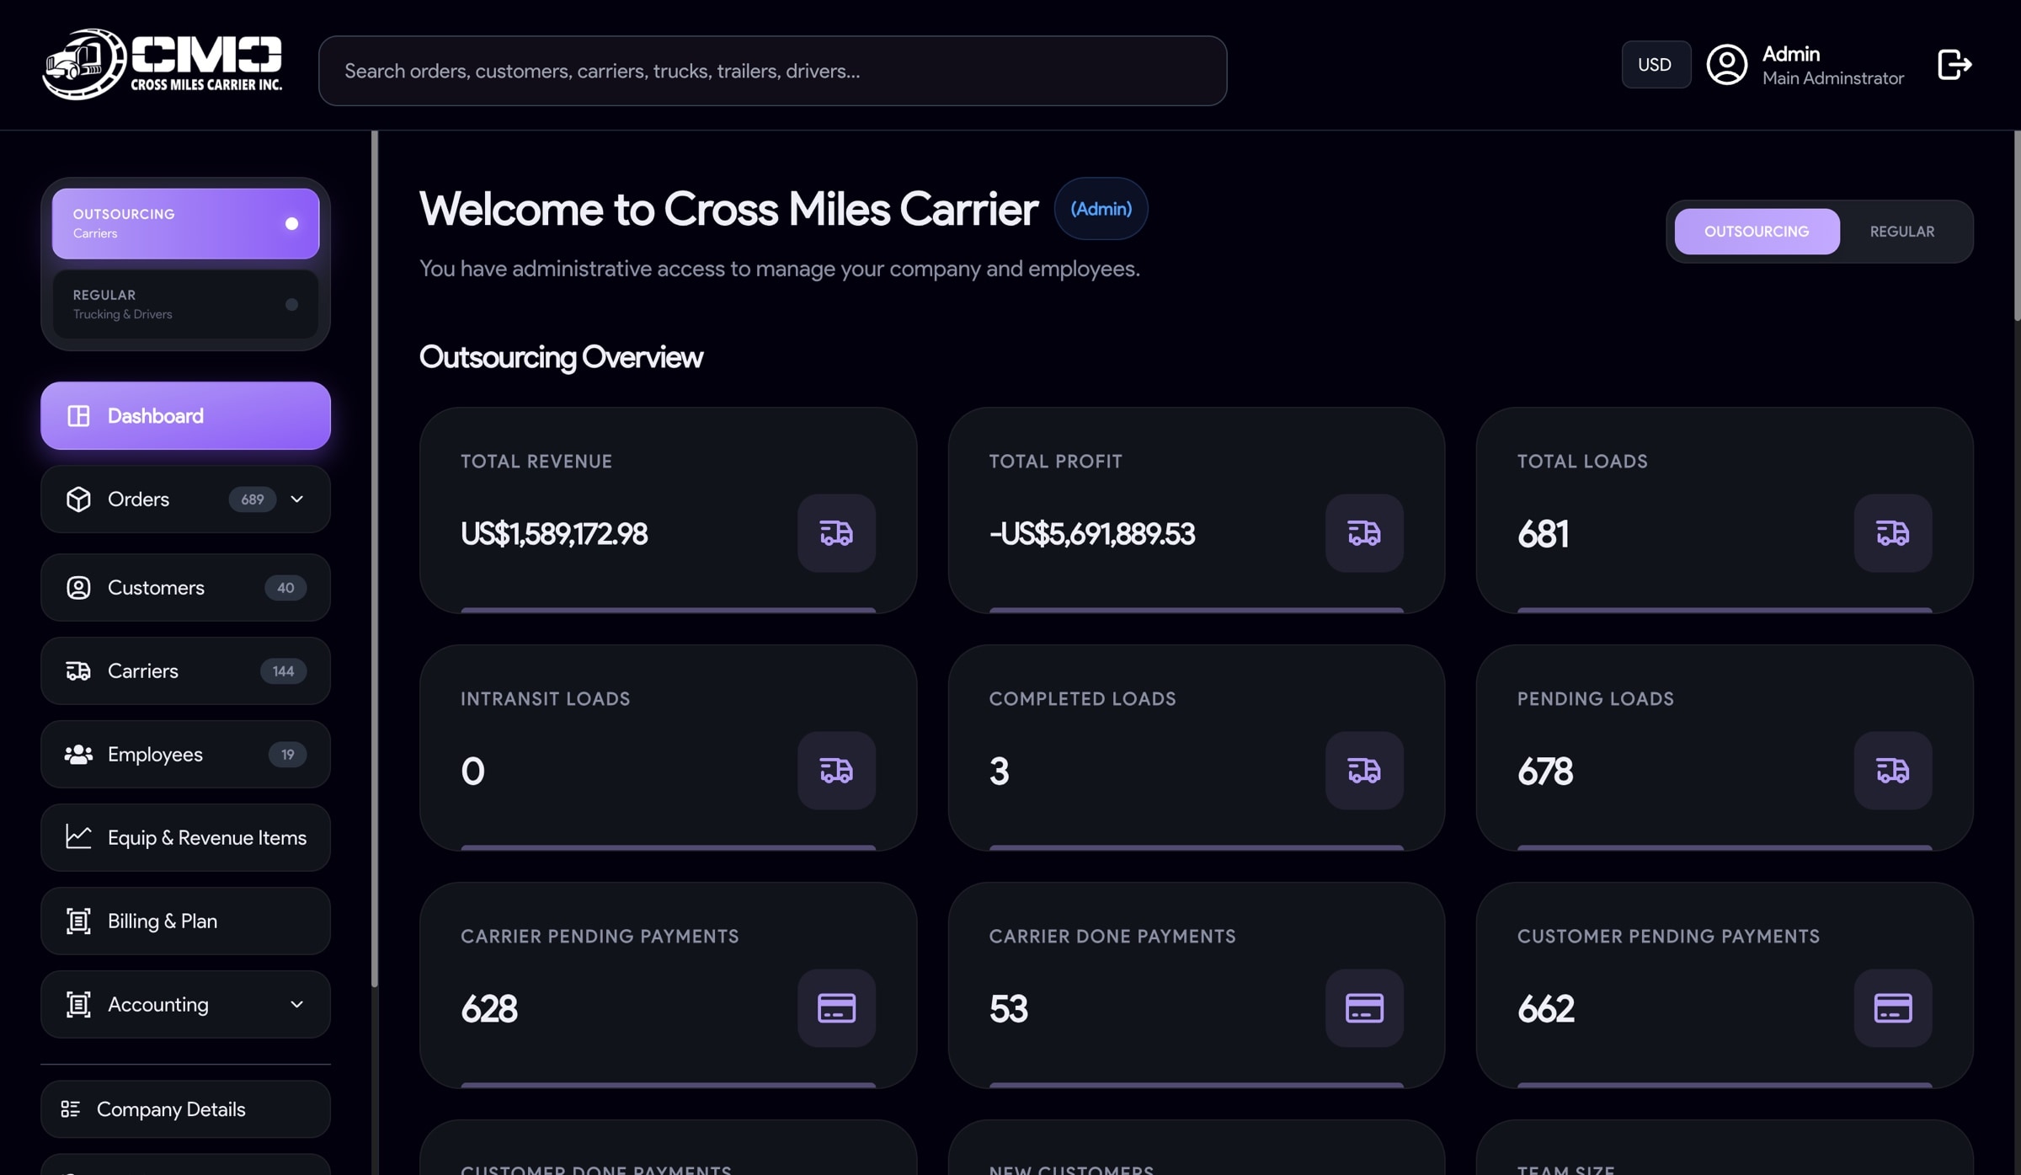Click the Pending Loads progress bar
2021x1175 pixels.
coord(1725,847)
